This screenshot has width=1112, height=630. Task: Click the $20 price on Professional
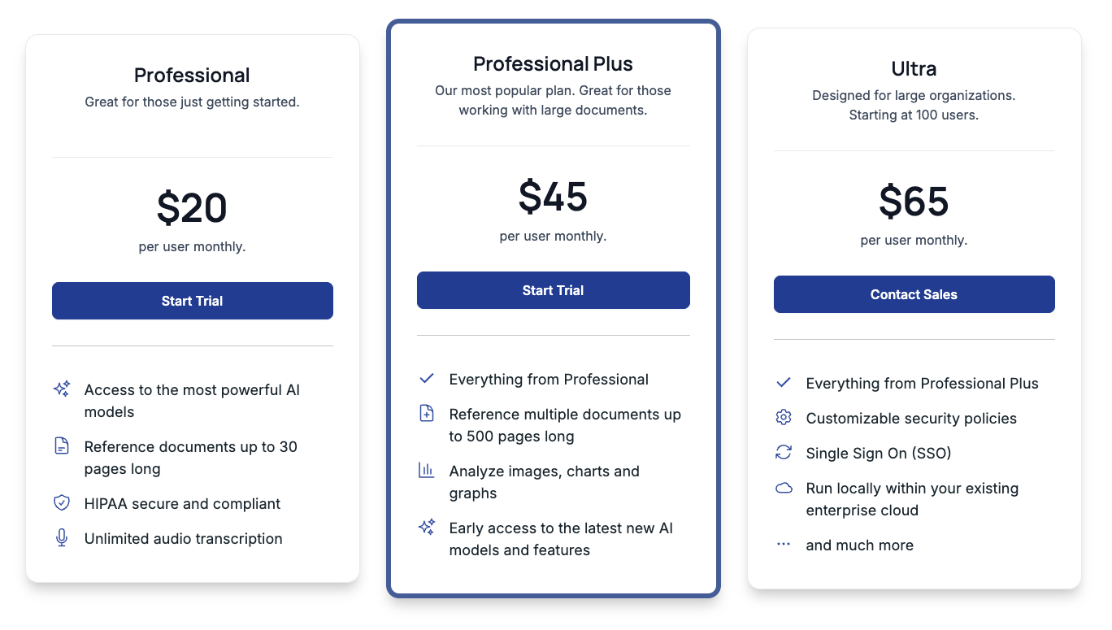[192, 208]
